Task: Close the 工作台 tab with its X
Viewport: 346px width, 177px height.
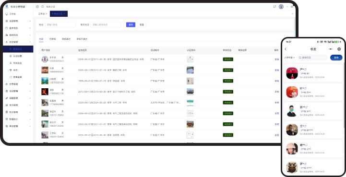Action: 47,14
